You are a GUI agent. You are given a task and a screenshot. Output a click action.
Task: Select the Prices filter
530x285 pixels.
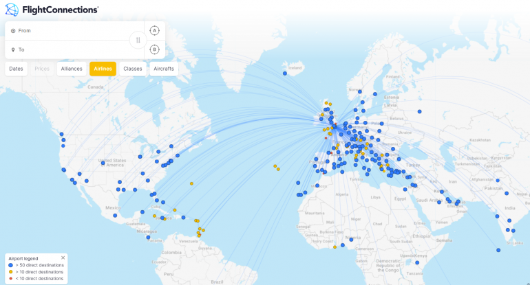tap(42, 69)
